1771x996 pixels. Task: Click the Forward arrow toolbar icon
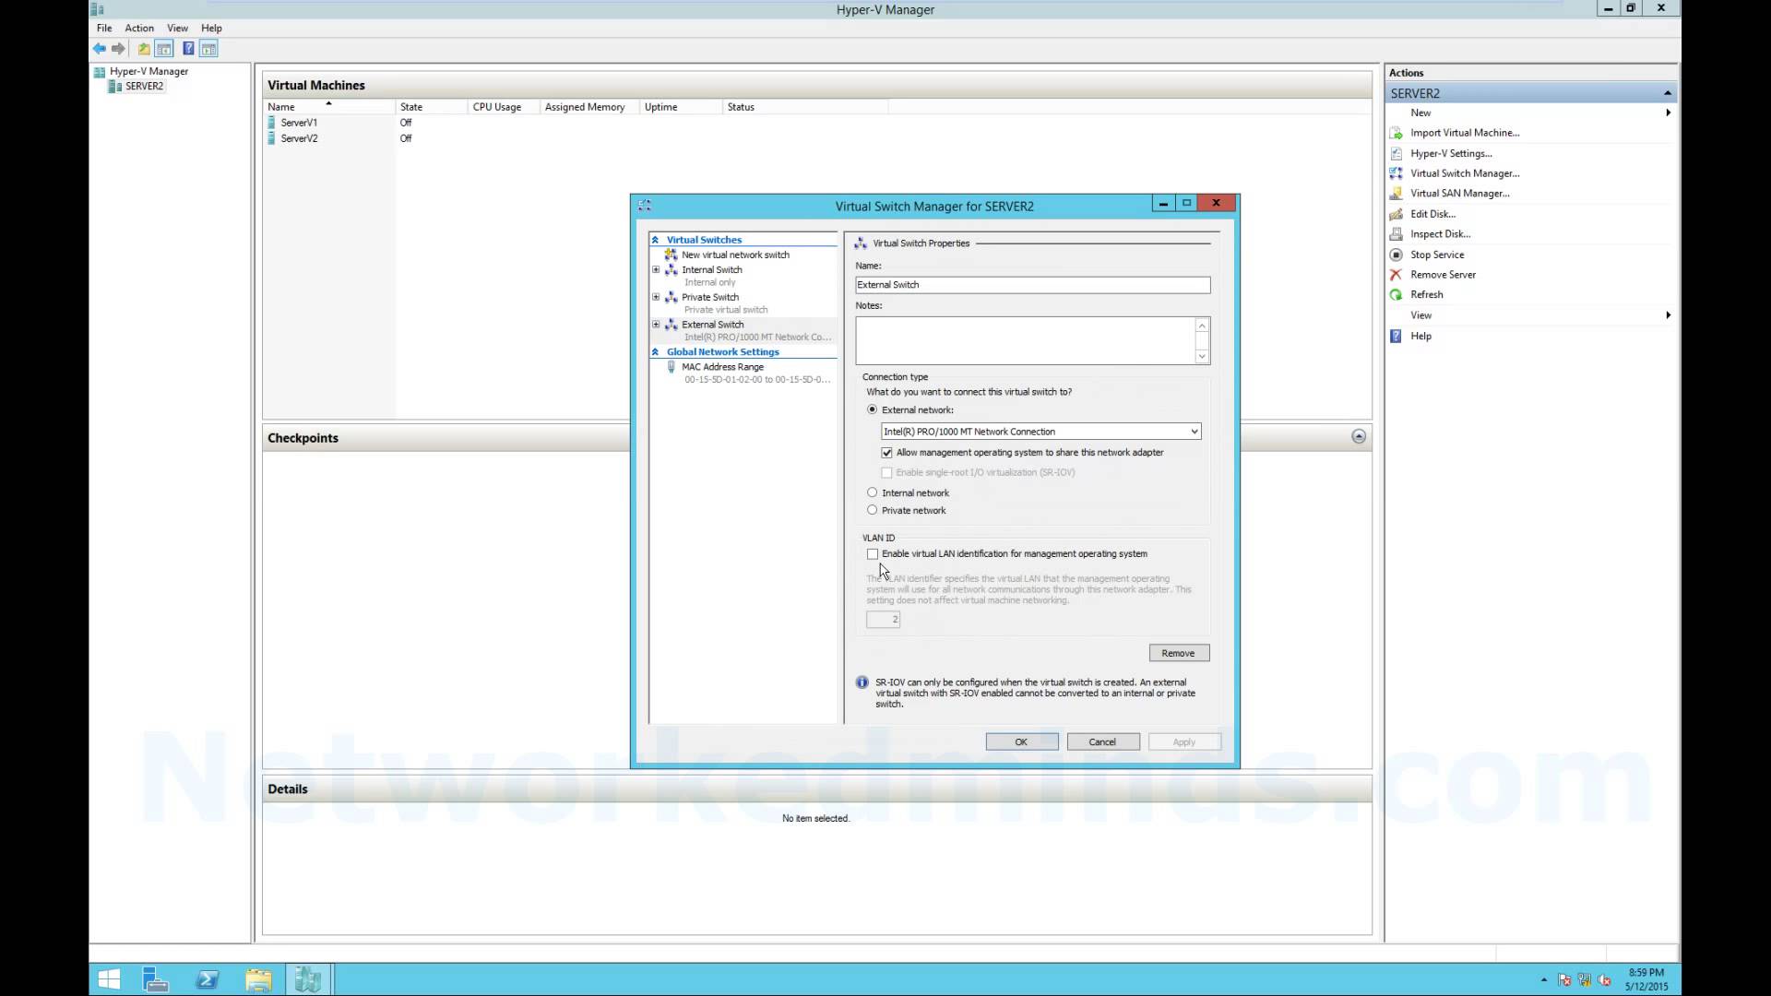118,49
